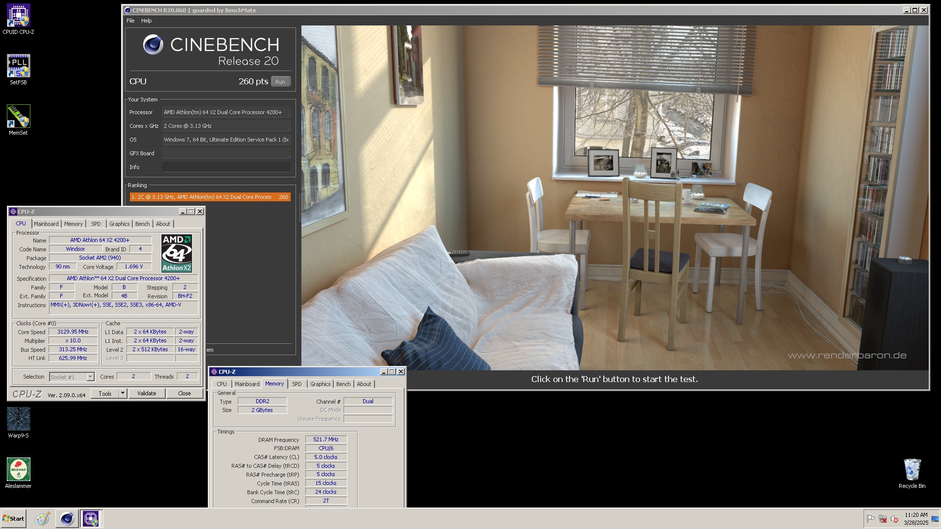The width and height of the screenshot is (941, 529).
Task: Select the ranking entry scoring 260
Action: pos(210,197)
